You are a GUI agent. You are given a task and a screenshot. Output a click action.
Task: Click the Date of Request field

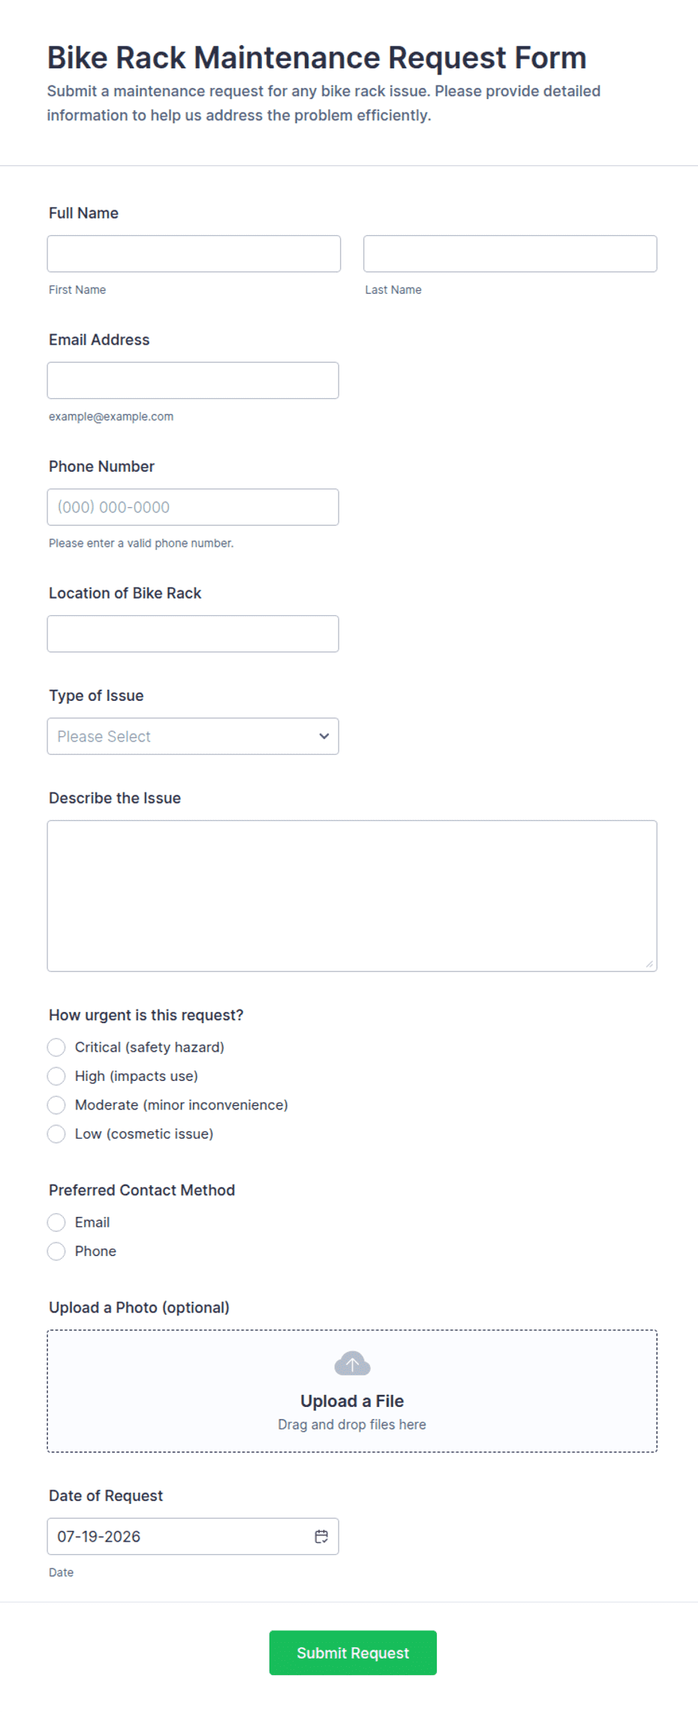pos(193,1536)
